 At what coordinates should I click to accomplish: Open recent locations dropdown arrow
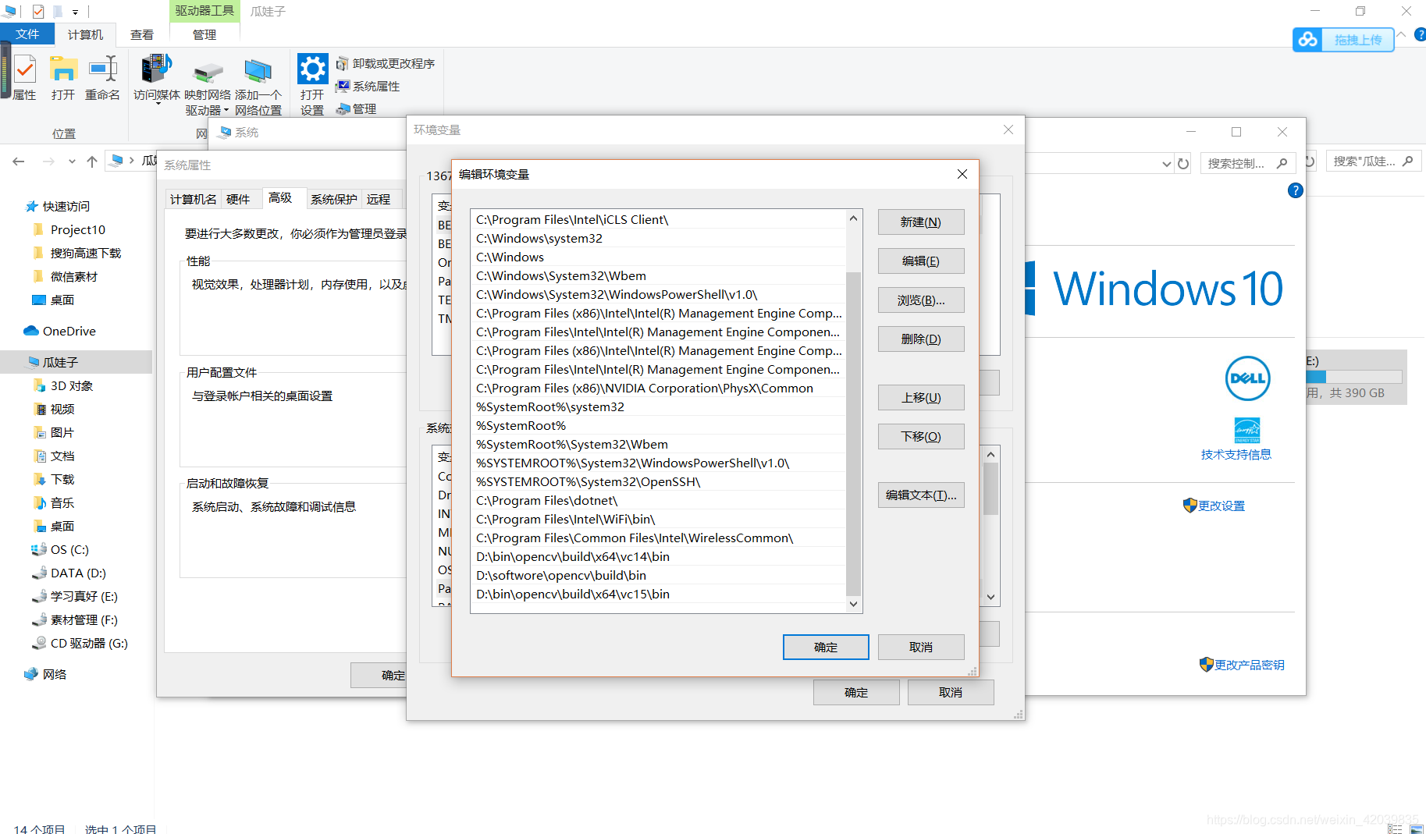[x=72, y=161]
